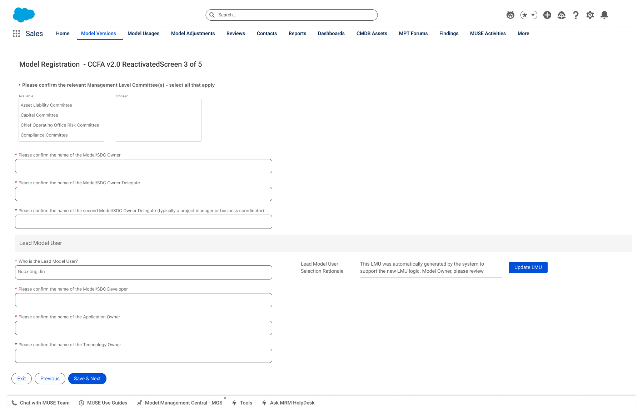Open the Global Actions plus icon
643x410 pixels.
tap(547, 15)
